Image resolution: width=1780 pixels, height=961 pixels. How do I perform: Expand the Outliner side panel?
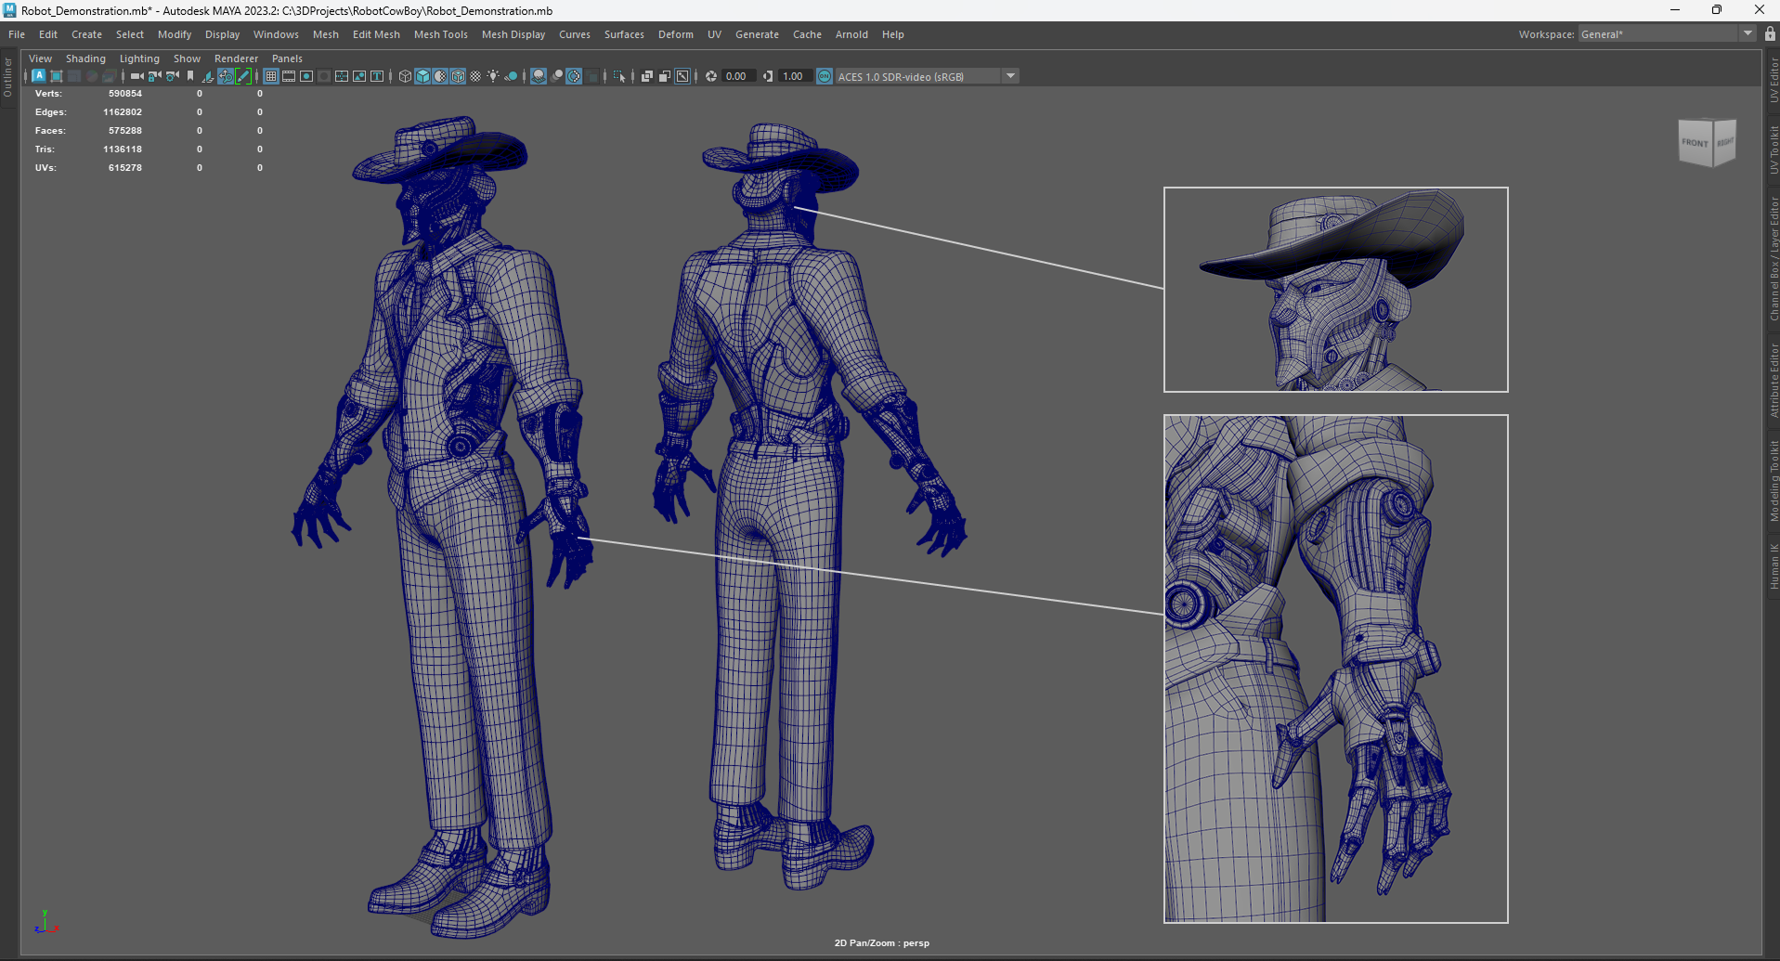pyautogui.click(x=7, y=78)
